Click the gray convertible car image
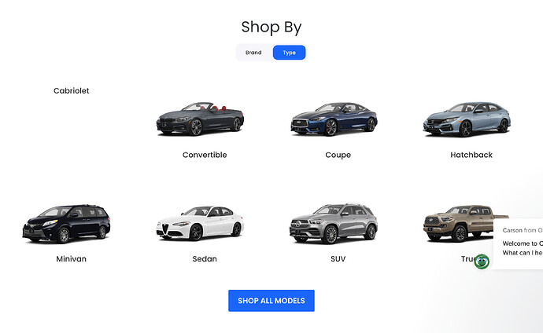 (200, 119)
